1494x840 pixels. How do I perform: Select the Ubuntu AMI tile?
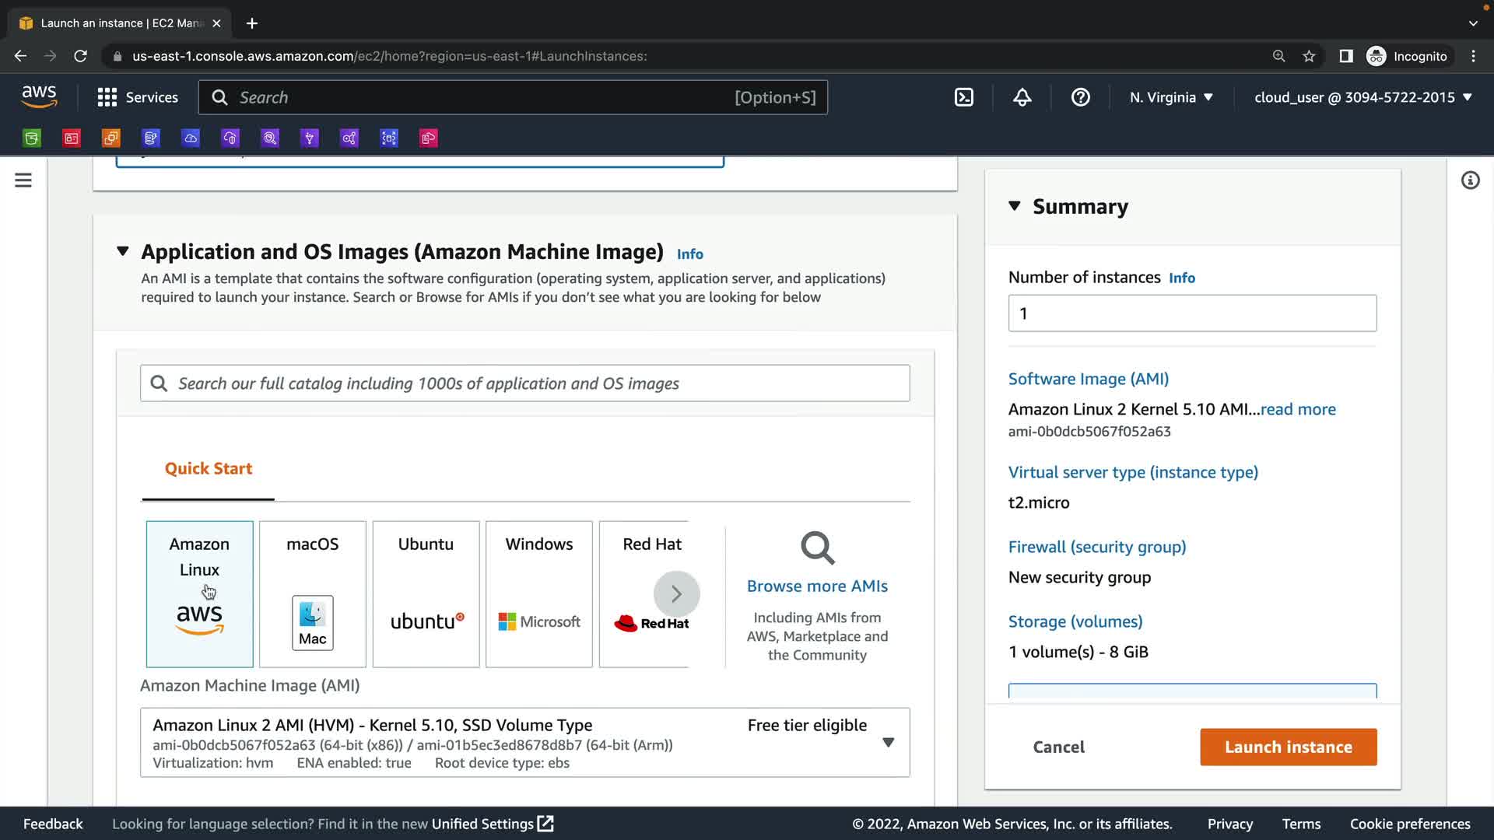pyautogui.click(x=426, y=594)
